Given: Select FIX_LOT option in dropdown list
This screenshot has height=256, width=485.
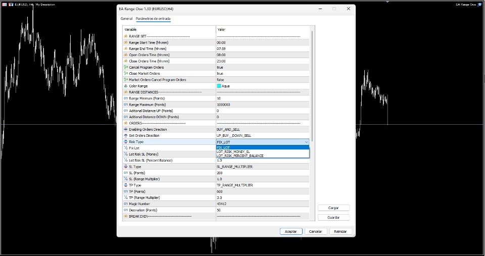Looking at the screenshot, I should [x=263, y=147].
